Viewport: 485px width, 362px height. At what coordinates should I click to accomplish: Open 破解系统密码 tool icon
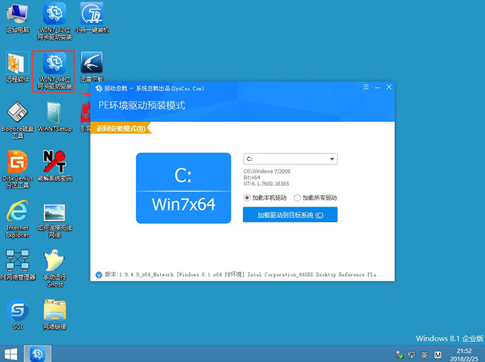[54, 164]
